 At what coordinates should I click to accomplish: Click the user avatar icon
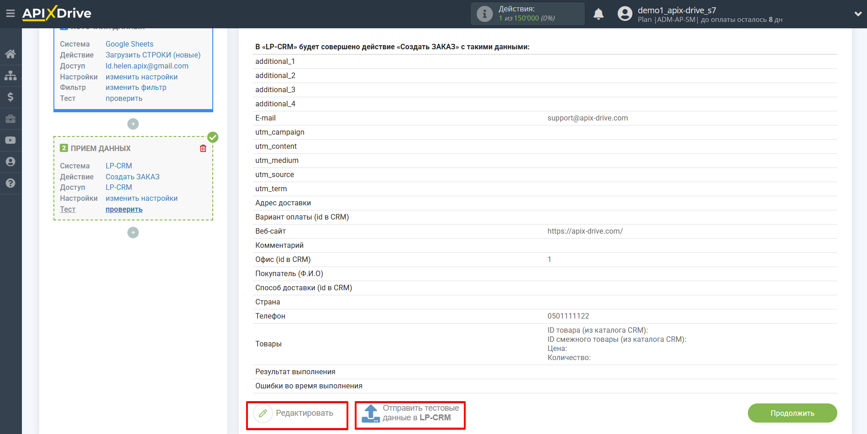(625, 14)
